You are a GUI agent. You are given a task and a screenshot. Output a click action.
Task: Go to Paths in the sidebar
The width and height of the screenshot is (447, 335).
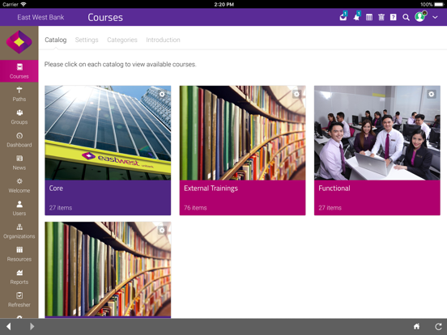[19, 94]
